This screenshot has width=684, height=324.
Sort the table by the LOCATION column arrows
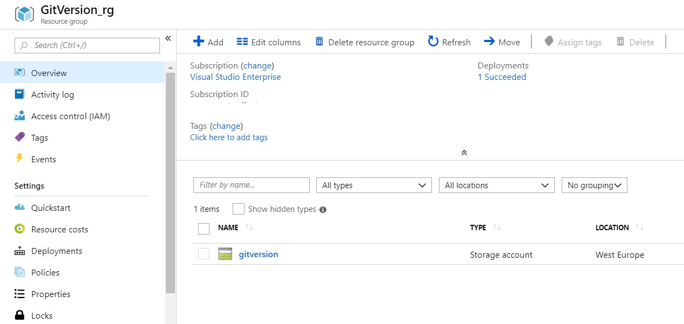click(640, 228)
